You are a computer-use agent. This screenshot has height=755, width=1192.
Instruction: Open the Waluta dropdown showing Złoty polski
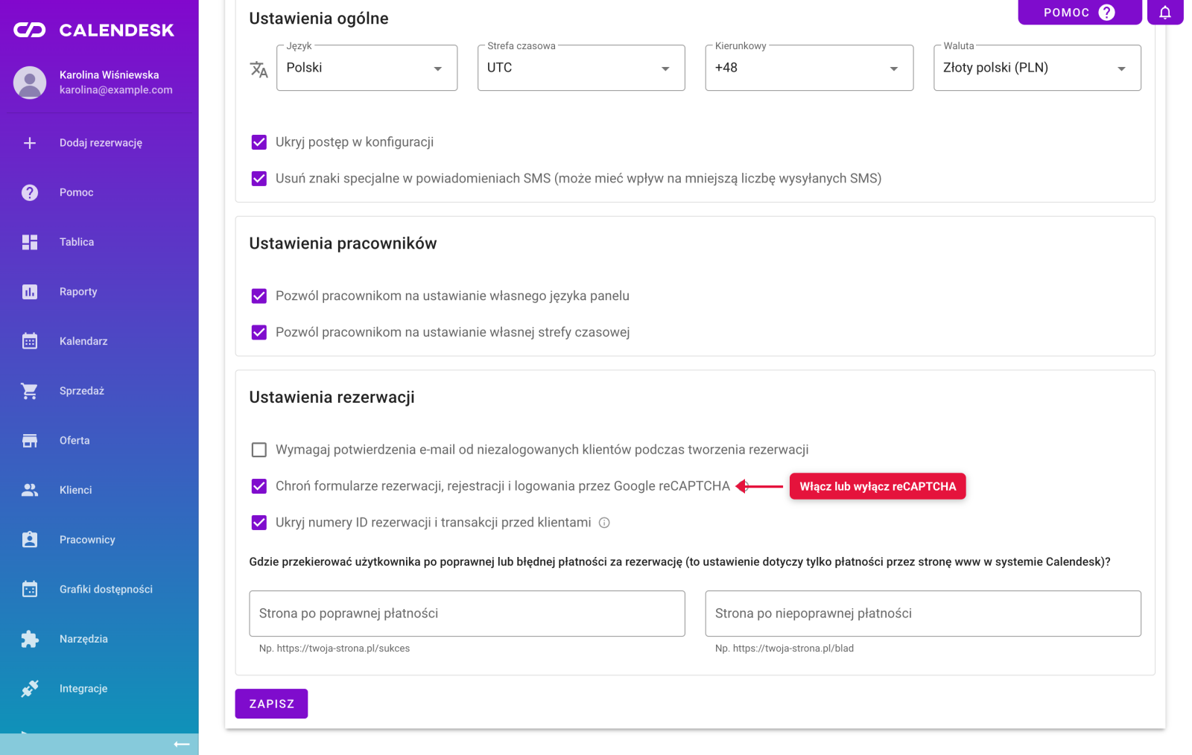(x=1037, y=68)
